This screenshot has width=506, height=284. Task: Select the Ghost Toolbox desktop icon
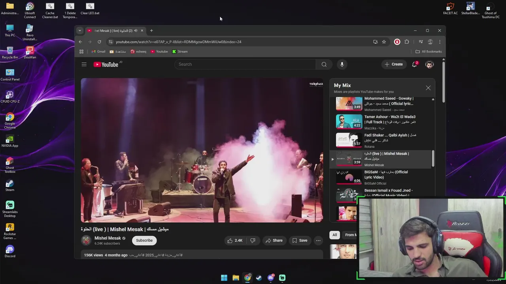coord(10,165)
